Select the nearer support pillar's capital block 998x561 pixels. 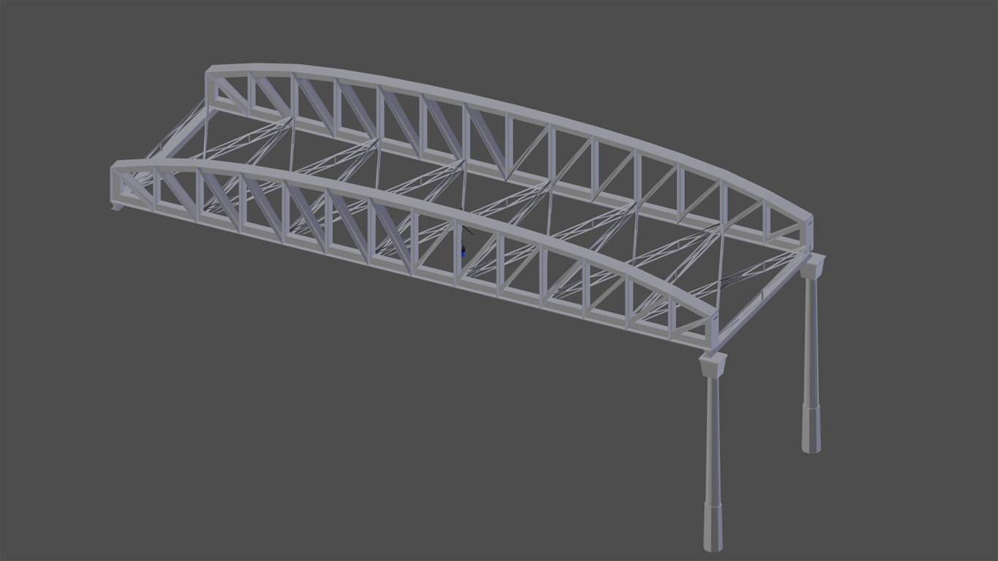click(x=713, y=364)
